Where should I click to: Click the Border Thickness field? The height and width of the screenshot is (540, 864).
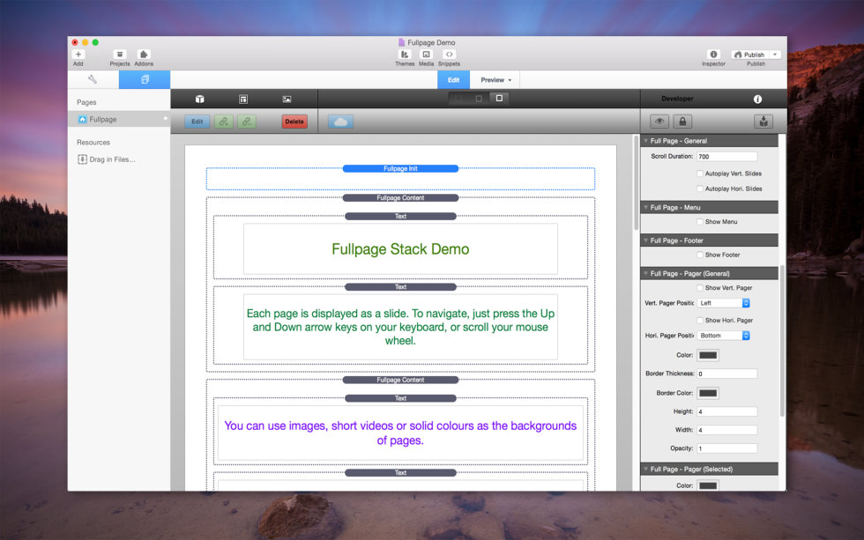tap(726, 374)
